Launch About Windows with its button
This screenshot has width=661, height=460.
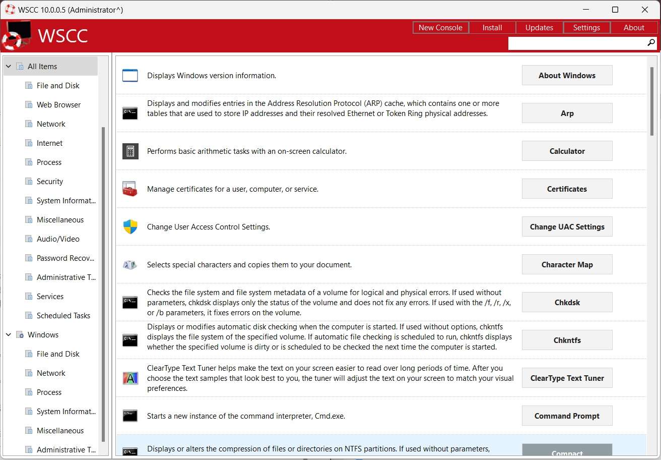pyautogui.click(x=567, y=76)
